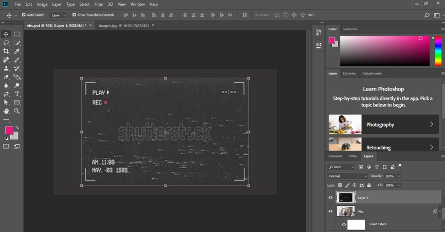Select the Crop tool
The height and width of the screenshot is (232, 445).
pos(6,51)
